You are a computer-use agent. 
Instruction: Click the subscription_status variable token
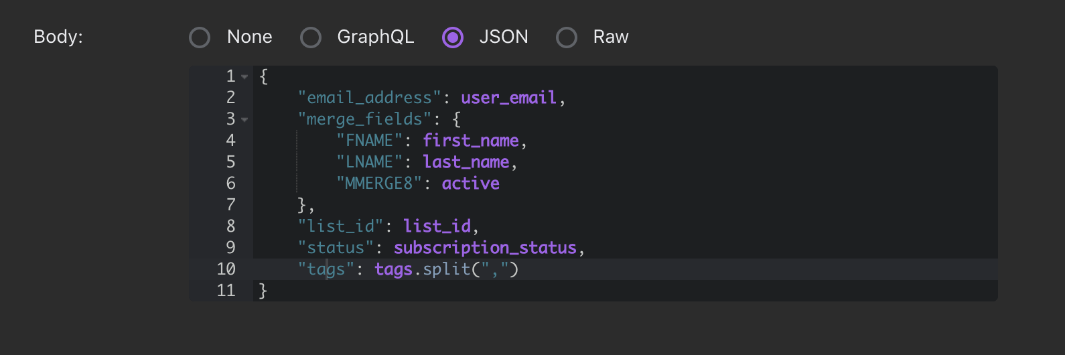click(486, 248)
